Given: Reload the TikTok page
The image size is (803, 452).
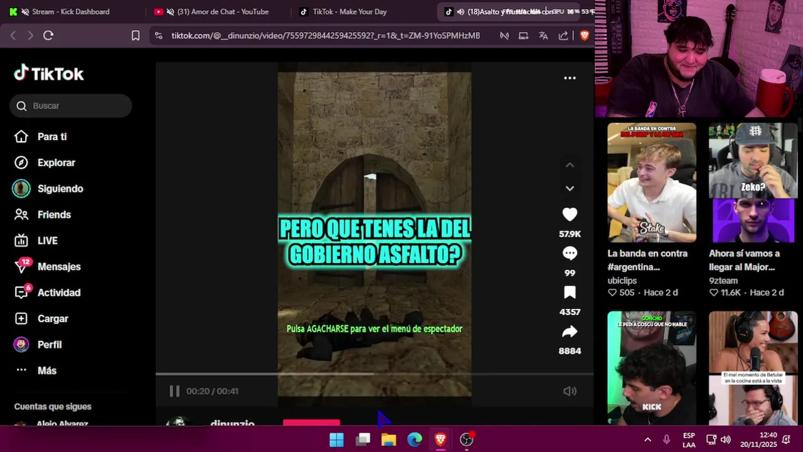Looking at the screenshot, I should coord(48,36).
